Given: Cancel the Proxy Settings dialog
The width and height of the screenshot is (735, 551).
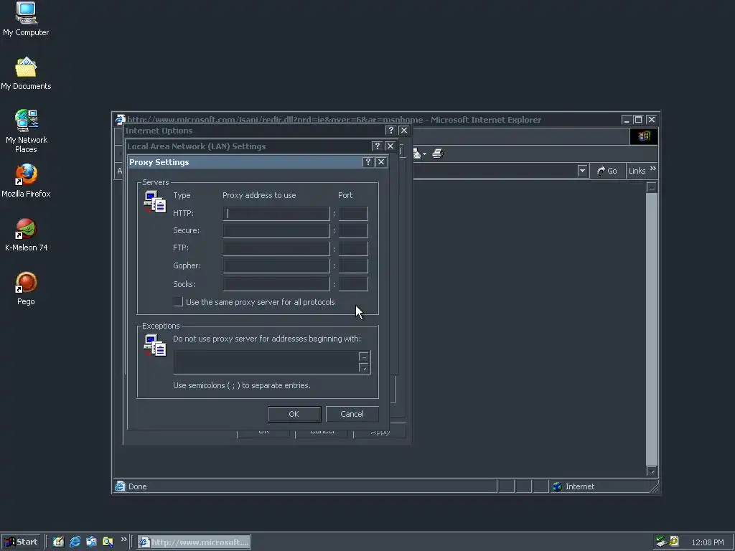Looking at the screenshot, I should [x=352, y=414].
